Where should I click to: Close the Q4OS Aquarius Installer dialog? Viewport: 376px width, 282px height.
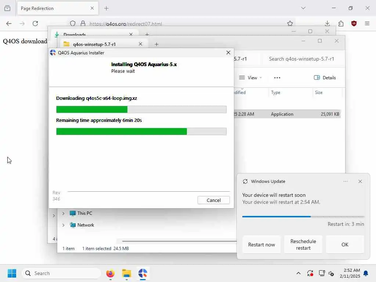pos(228,53)
